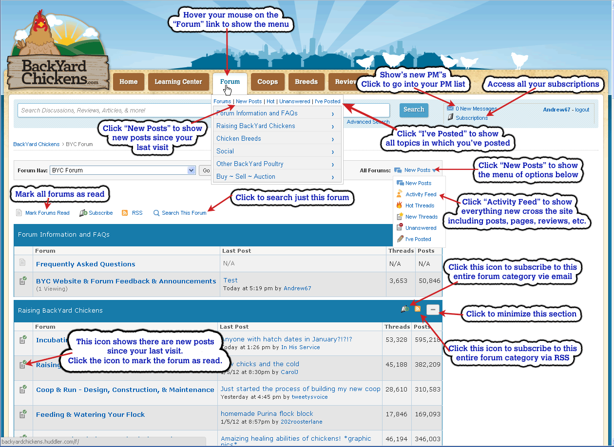
Task: Visit the tweetysvoice user profile link
Action: click(310, 397)
